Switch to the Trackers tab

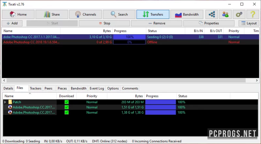36,88
